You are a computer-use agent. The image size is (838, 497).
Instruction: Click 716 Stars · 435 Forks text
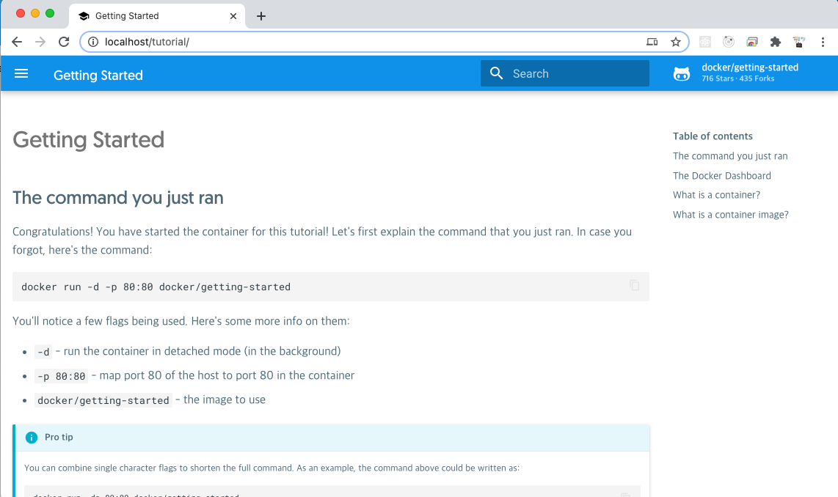pos(738,78)
